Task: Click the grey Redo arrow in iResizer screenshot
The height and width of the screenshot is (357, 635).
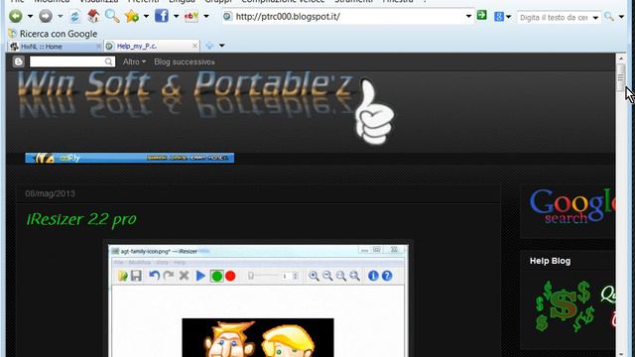Action: [169, 276]
